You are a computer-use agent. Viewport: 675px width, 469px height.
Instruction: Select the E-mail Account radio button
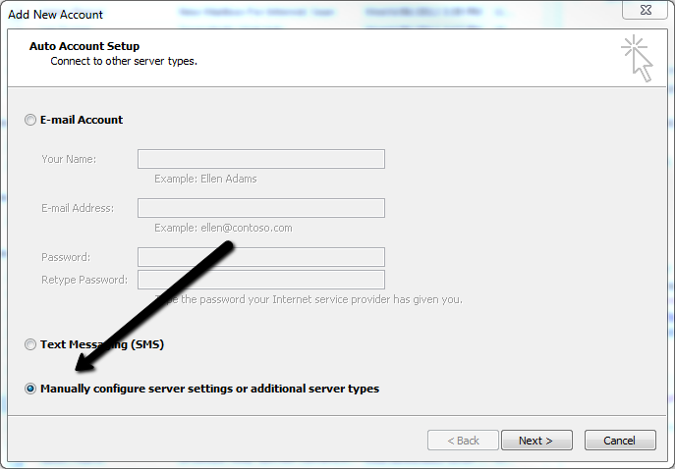point(30,120)
